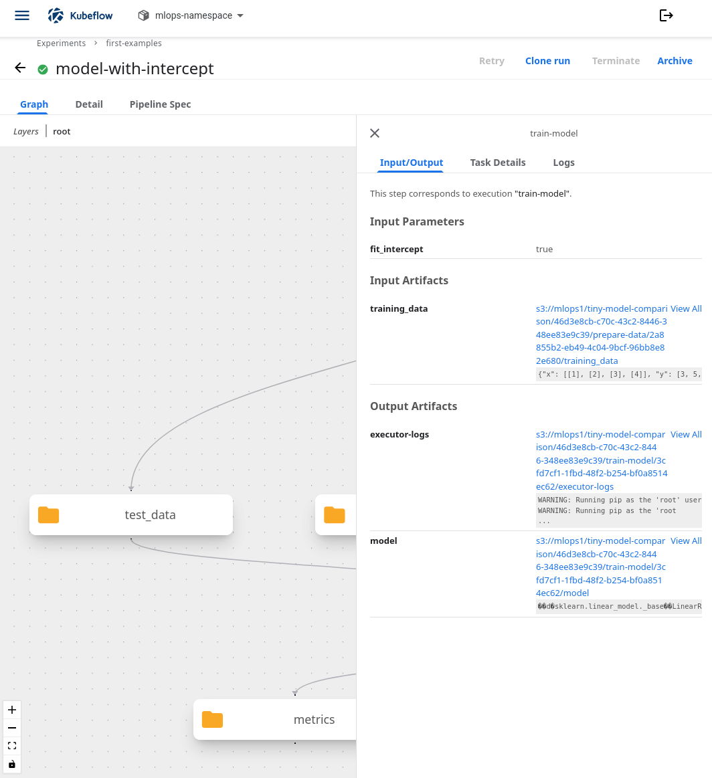This screenshot has height=778, width=712.
Task: Click the training_data JSON preview
Action: pyautogui.click(x=619, y=374)
